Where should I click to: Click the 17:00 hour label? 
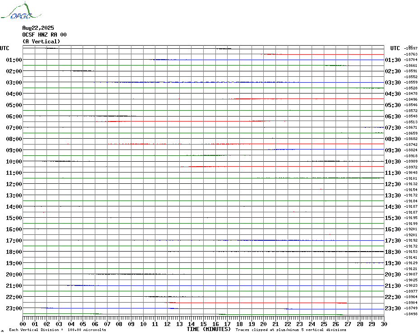pos(14,241)
